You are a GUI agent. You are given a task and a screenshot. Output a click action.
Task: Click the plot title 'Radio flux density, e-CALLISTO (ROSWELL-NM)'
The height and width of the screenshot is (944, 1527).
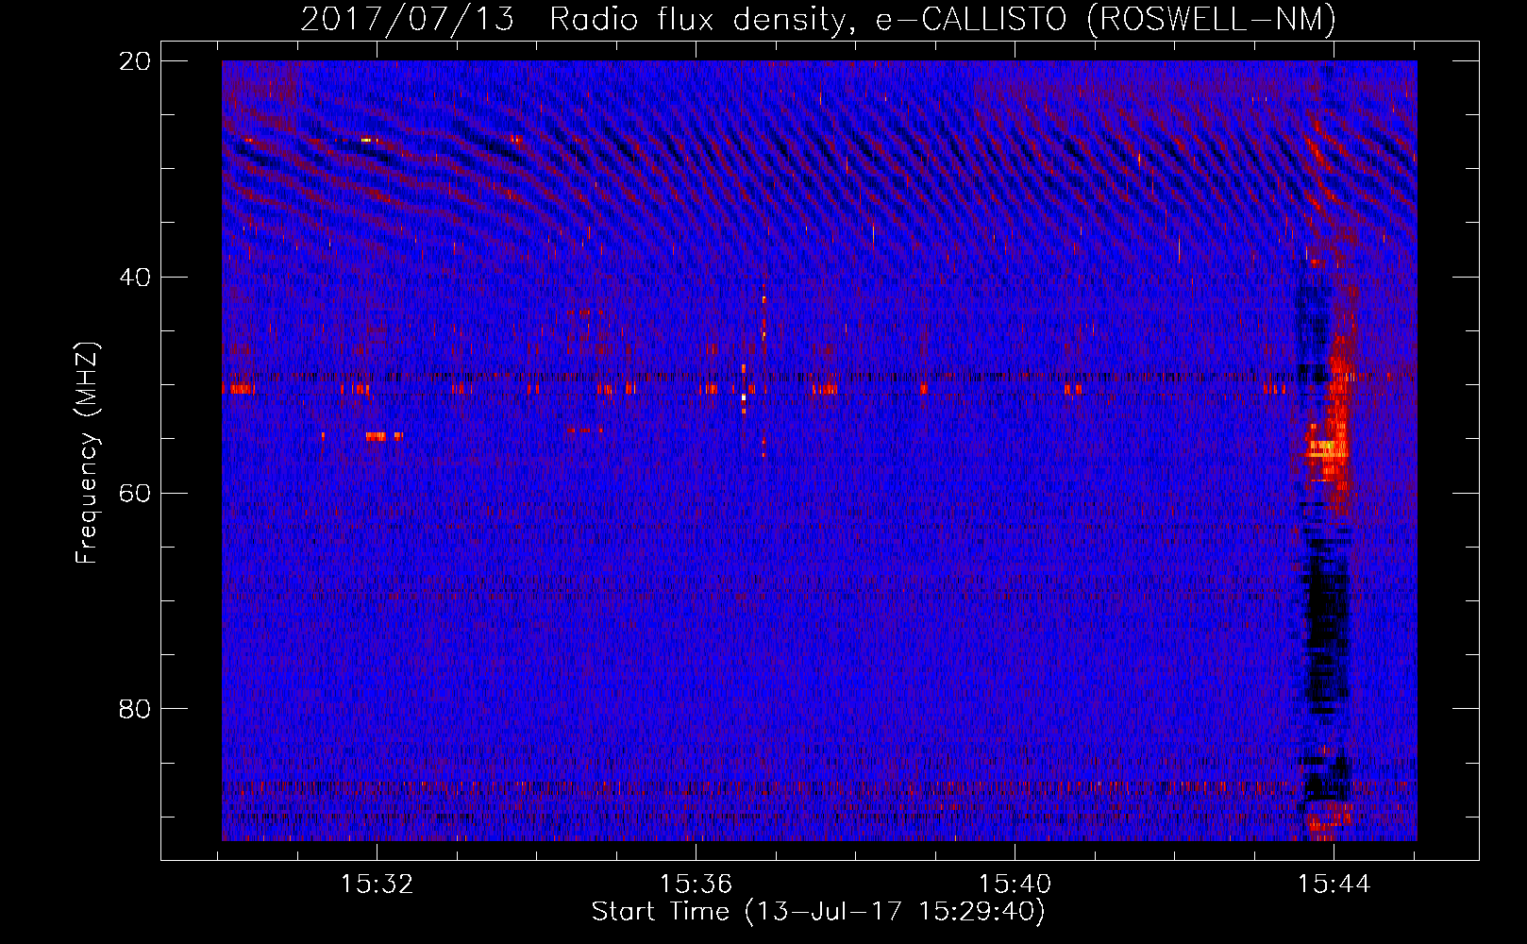click(943, 19)
